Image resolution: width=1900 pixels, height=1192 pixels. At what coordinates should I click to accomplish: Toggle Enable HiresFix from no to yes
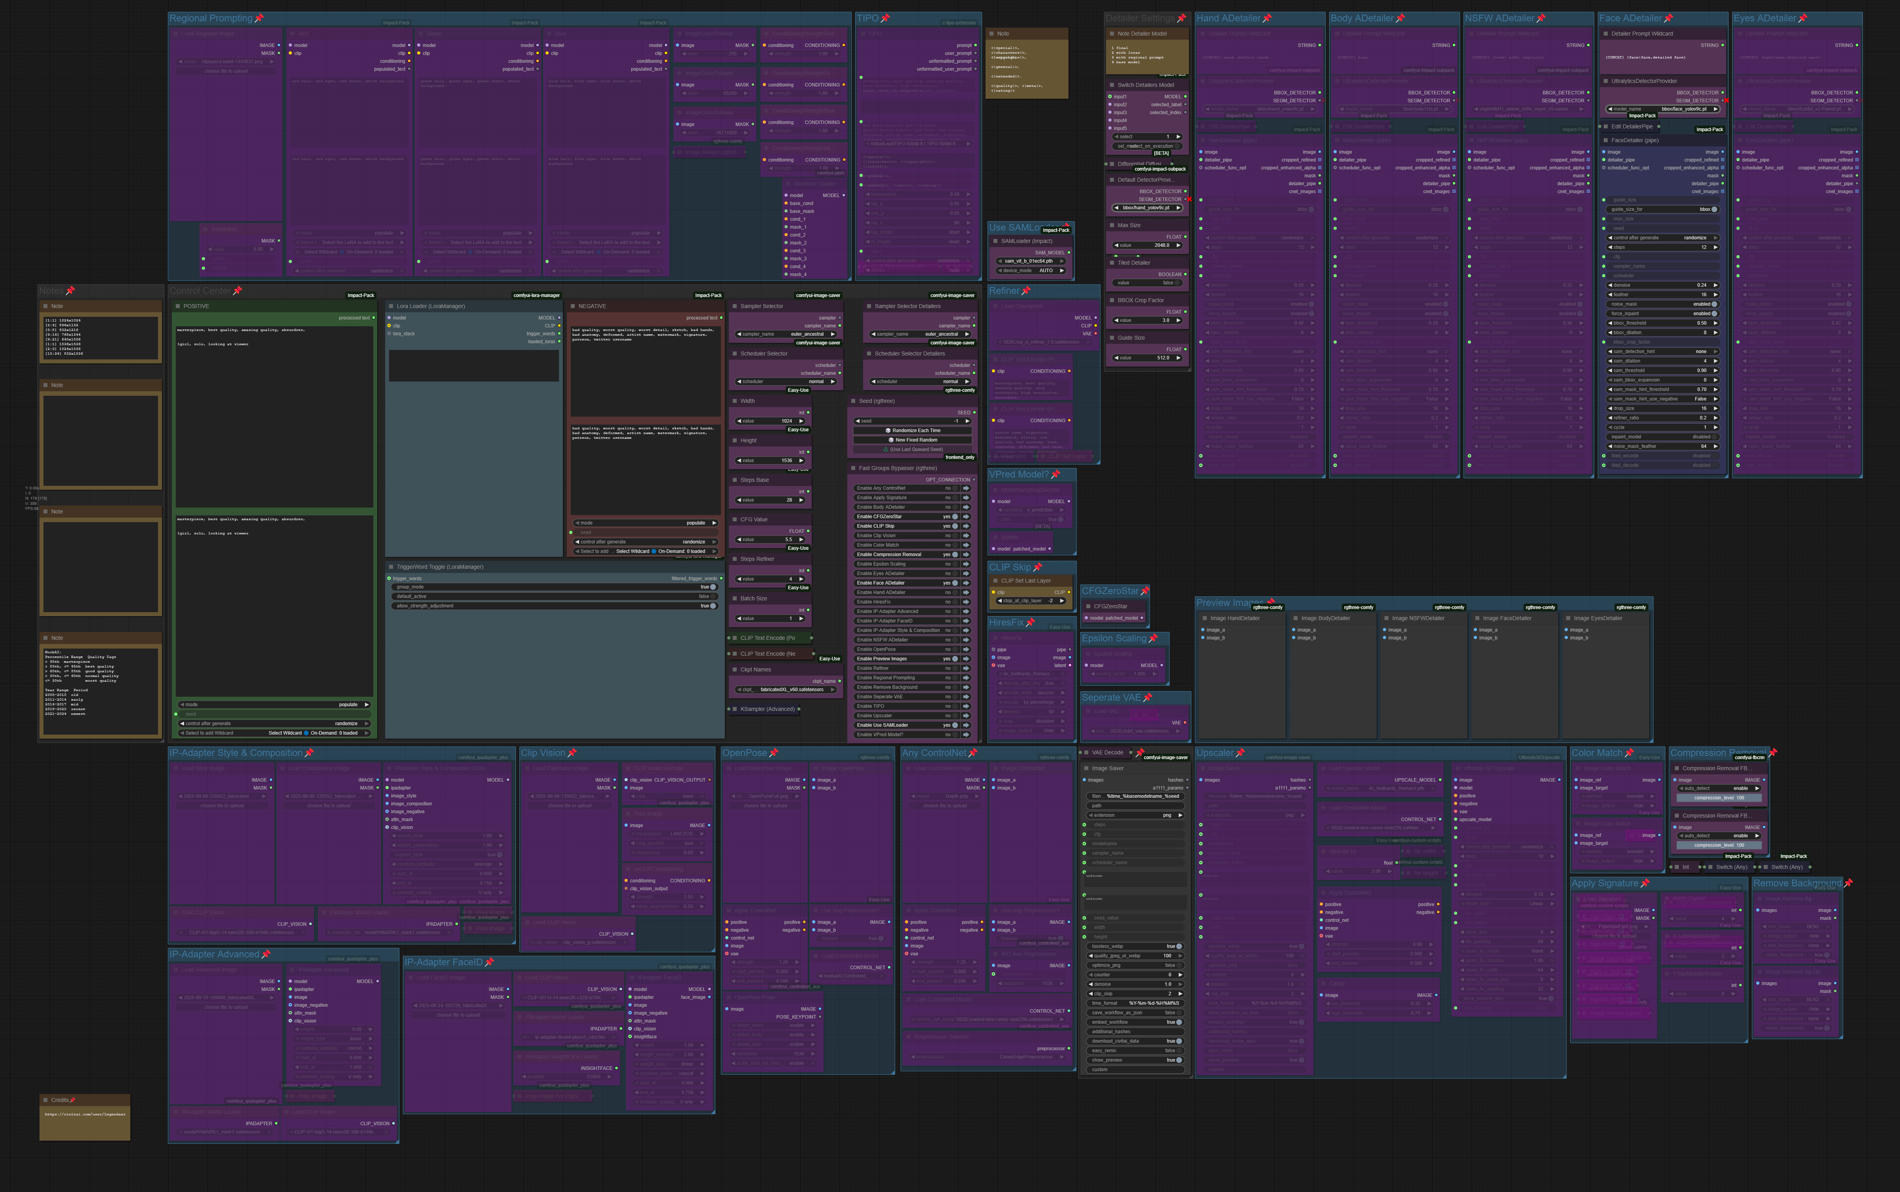(955, 602)
